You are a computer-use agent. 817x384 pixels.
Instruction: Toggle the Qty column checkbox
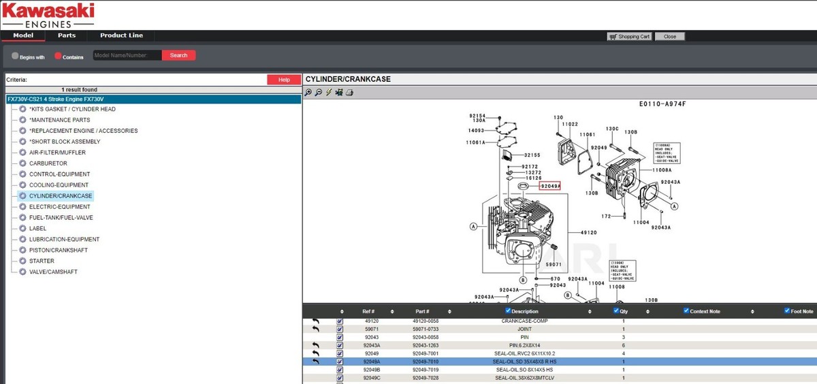pos(617,310)
